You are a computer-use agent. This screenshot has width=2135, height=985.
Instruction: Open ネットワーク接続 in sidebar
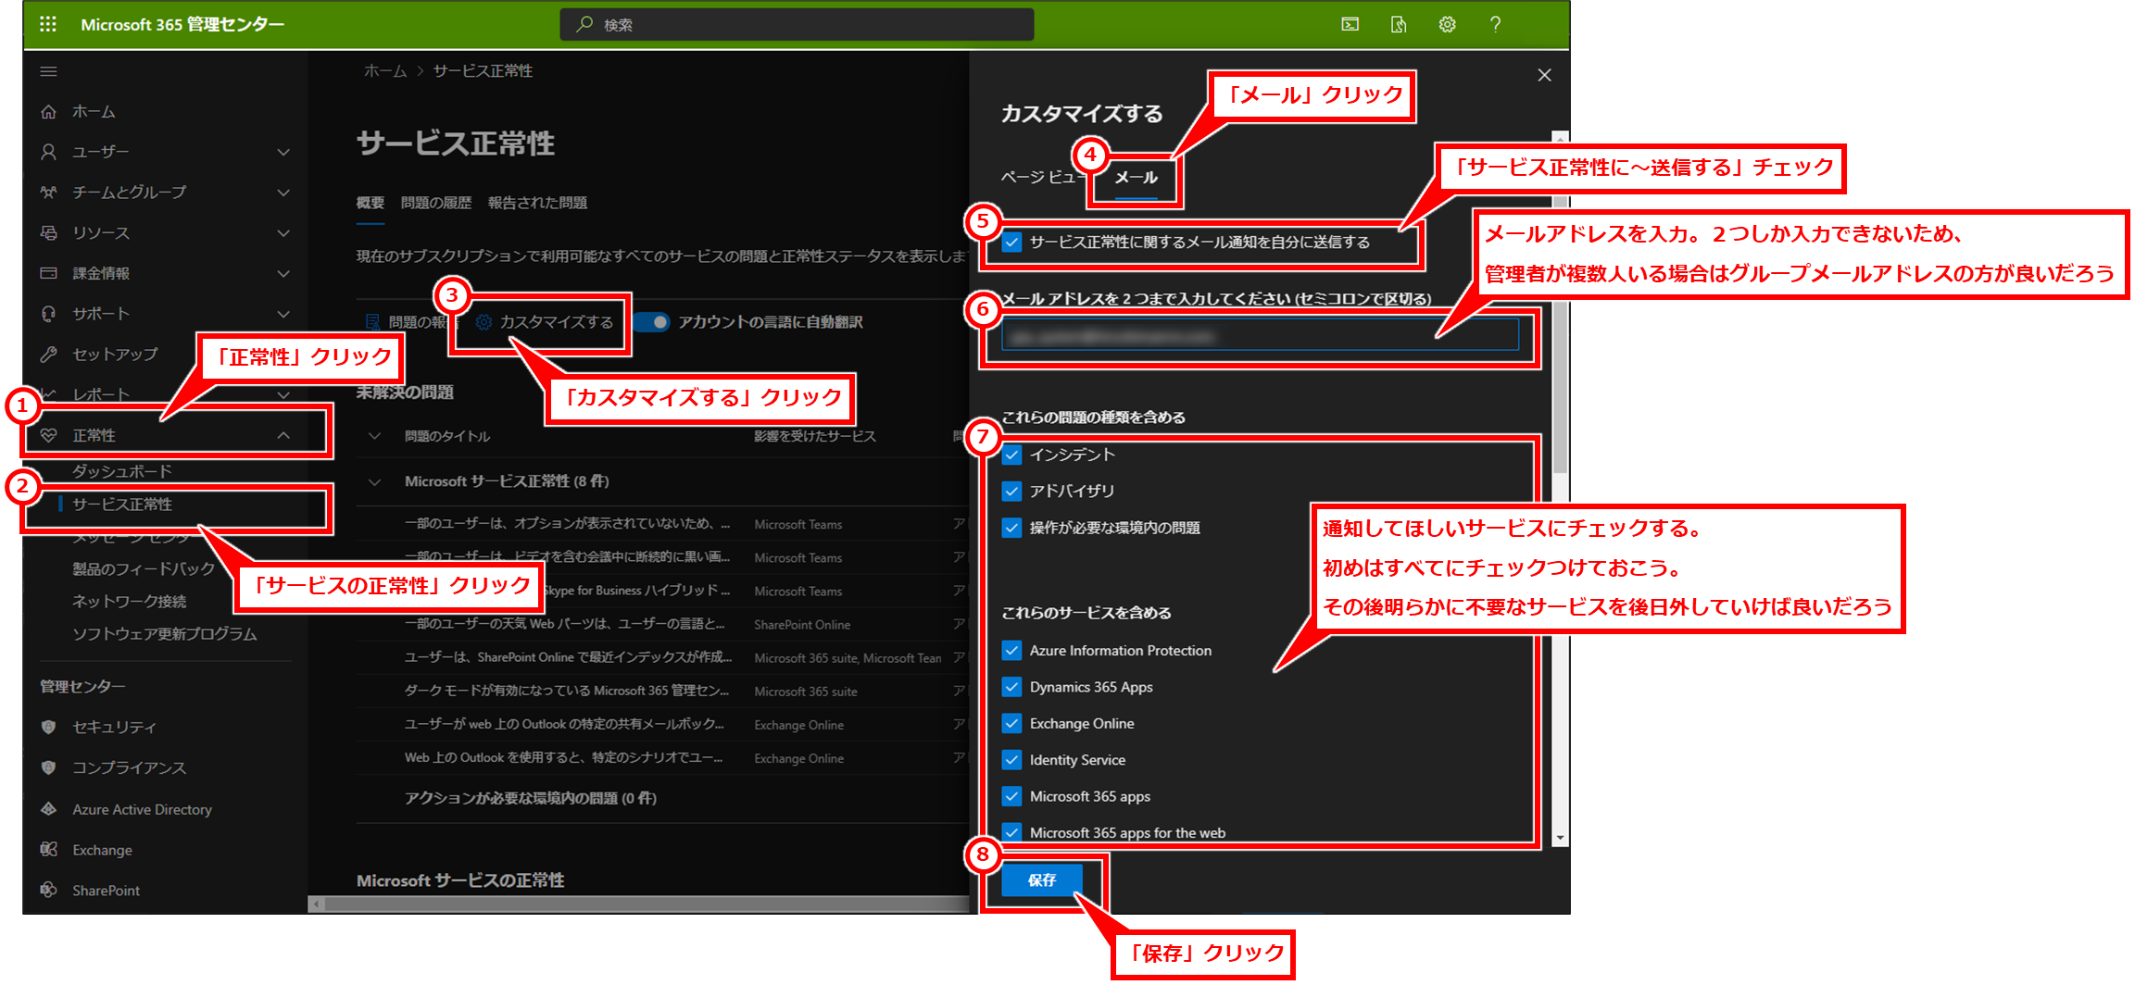point(130,602)
